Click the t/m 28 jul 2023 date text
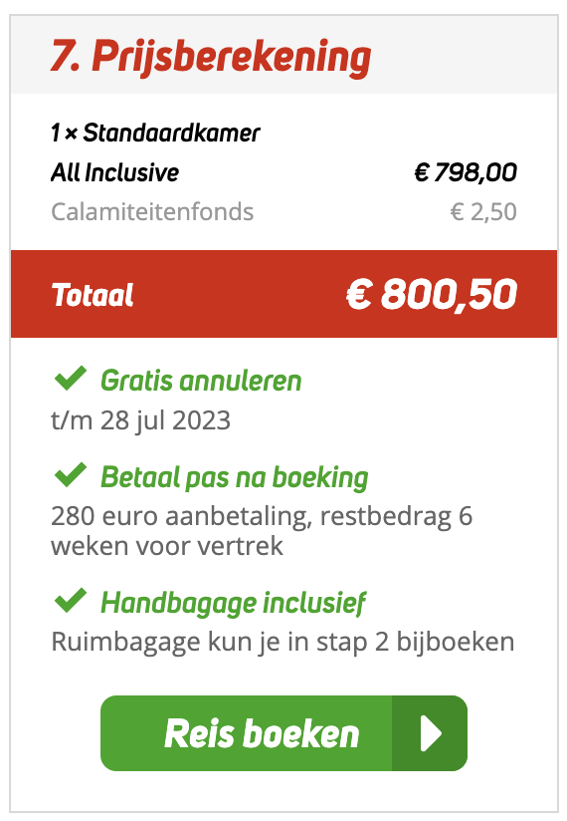 coord(140,421)
